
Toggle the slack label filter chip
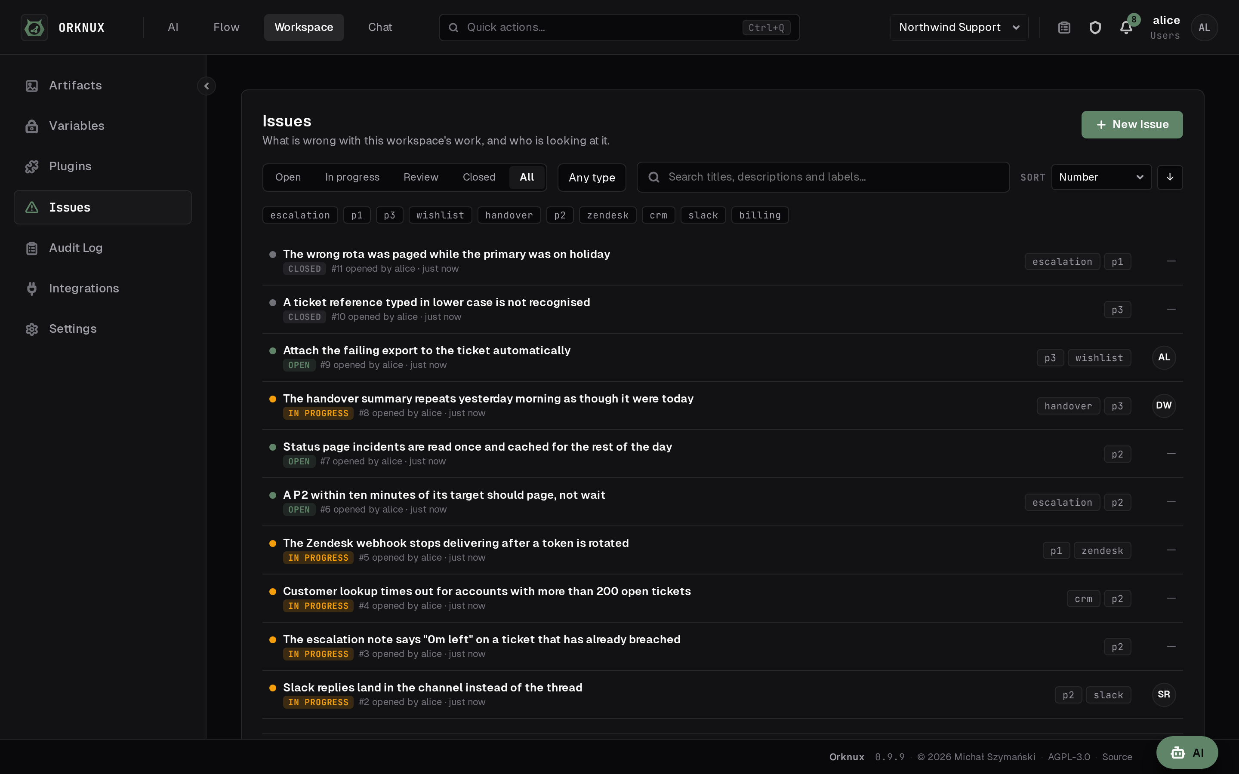pyautogui.click(x=703, y=215)
